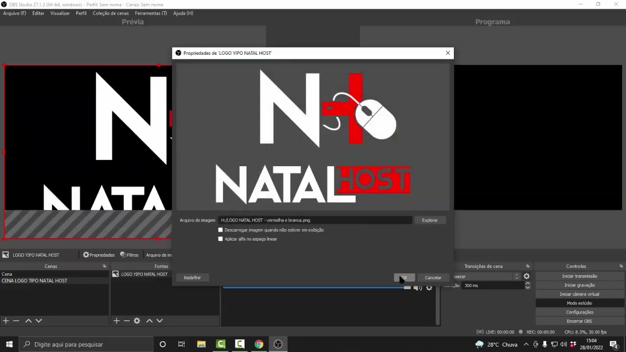Open Task View on the taskbar

[181, 344]
